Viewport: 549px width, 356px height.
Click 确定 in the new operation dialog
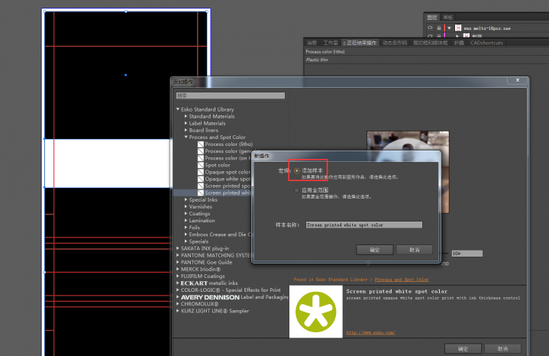(374, 250)
